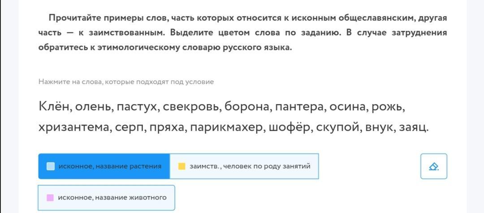Screen dimensions: 484x213
Task: Highlight the word 'шофёр'
Action: (x=290, y=128)
